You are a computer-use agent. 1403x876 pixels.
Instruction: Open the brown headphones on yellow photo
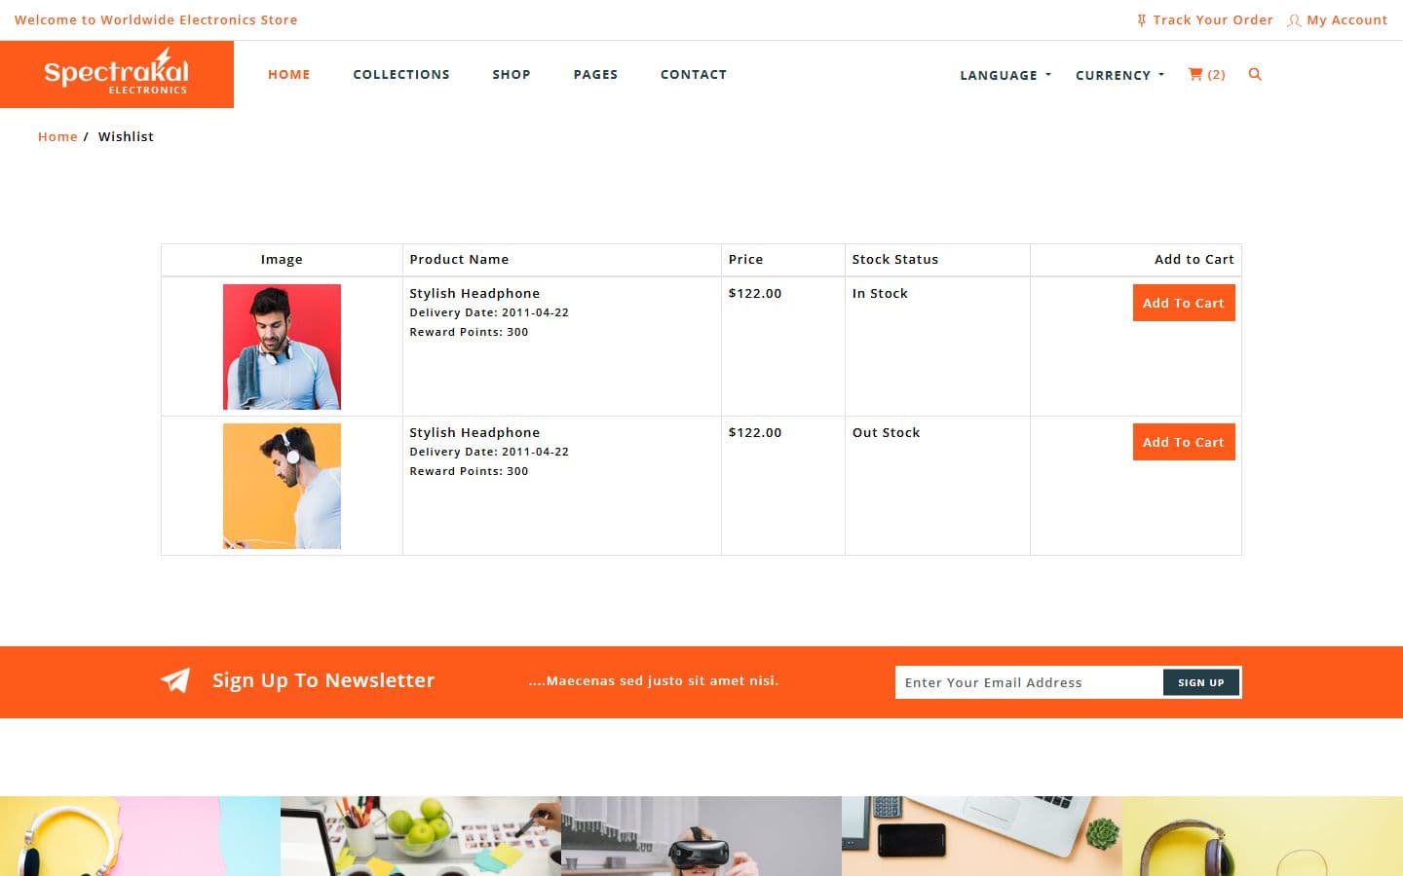coord(1263,836)
